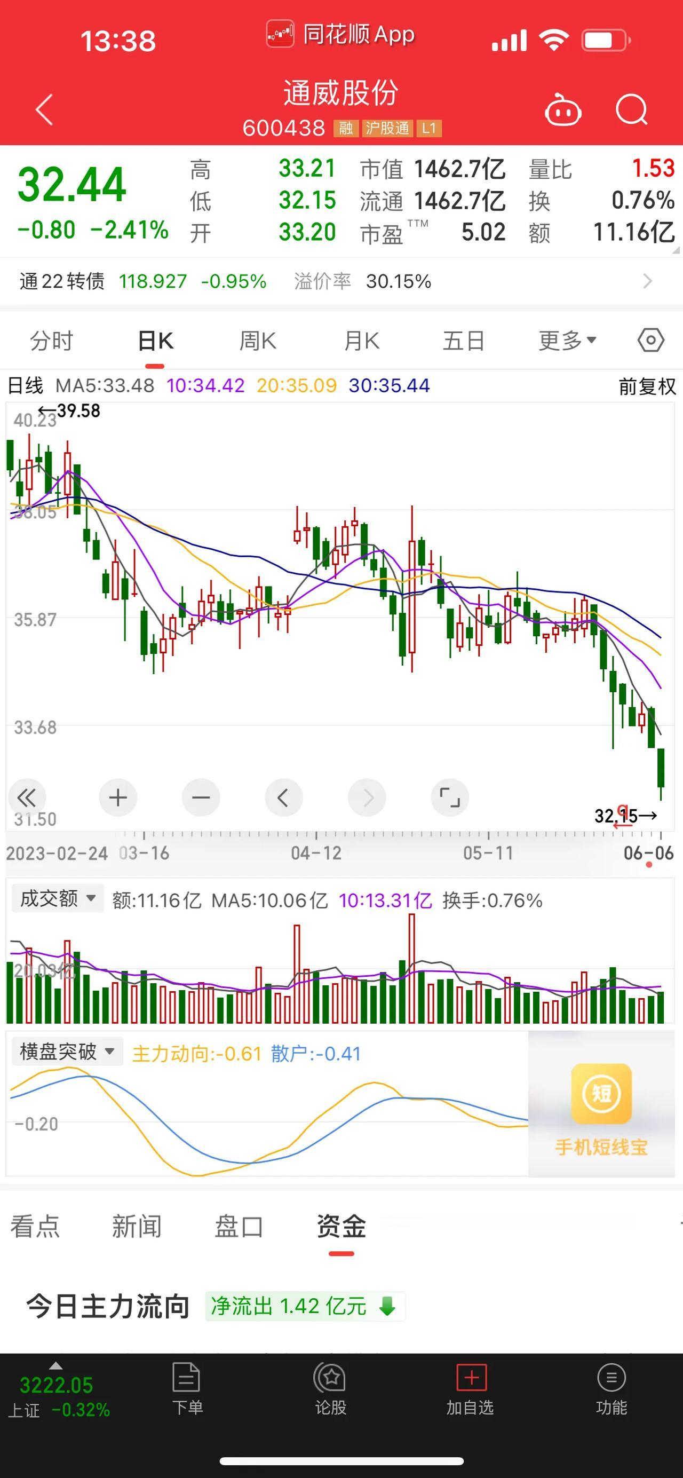683x1478 pixels.
Task: Switch to the 周K tab
Action: tap(258, 341)
